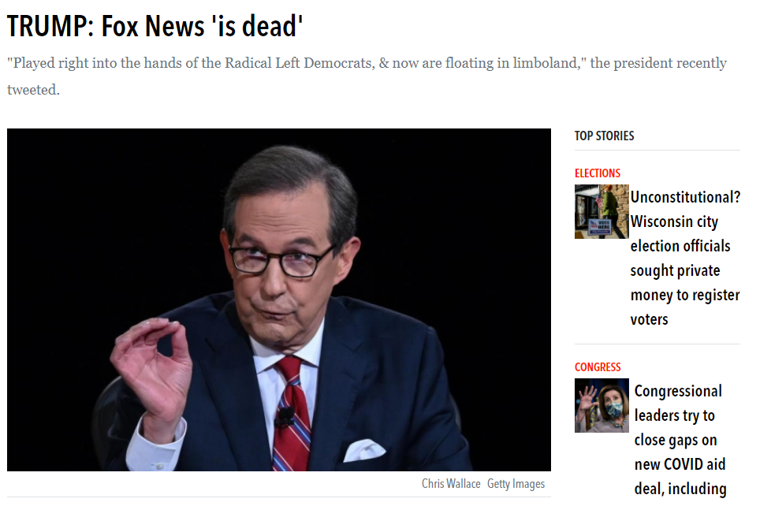Open the Wisconsin election story thumbnail
This screenshot has width=771, height=506.
pos(602,211)
